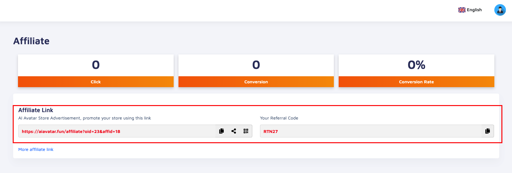Click the AI Avatar Store Advertisement description
The image size is (512, 173).
tap(84, 118)
